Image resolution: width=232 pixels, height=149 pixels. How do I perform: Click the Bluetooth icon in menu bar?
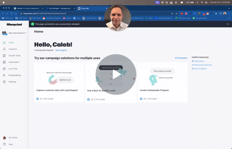[197, 2]
